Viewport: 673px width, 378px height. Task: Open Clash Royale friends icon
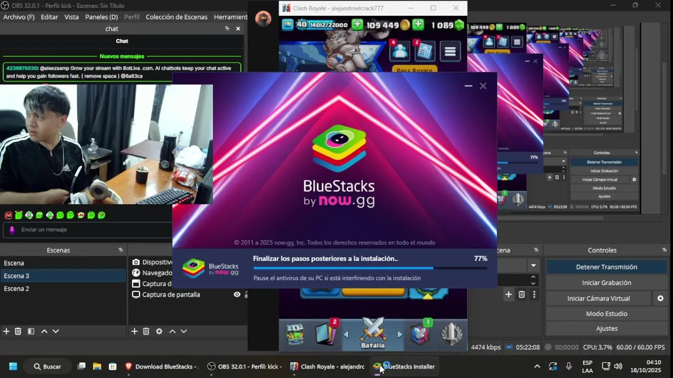400,51
